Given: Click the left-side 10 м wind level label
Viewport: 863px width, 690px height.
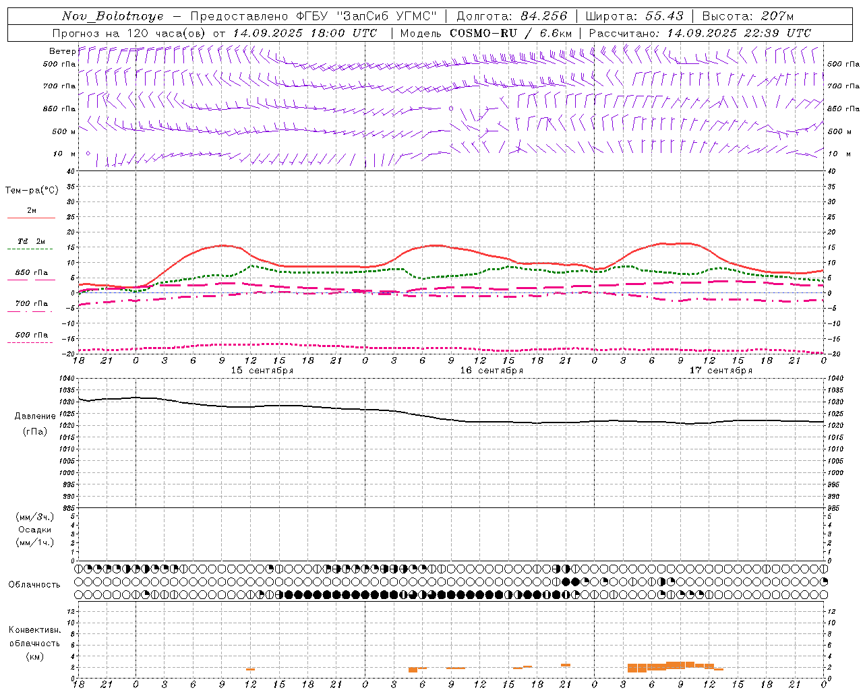Looking at the screenshot, I should [x=64, y=154].
